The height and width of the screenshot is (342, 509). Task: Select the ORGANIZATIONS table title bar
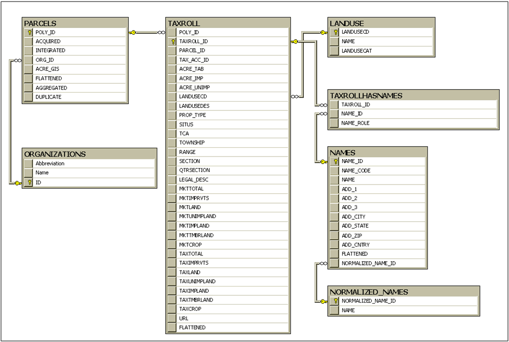89,154
